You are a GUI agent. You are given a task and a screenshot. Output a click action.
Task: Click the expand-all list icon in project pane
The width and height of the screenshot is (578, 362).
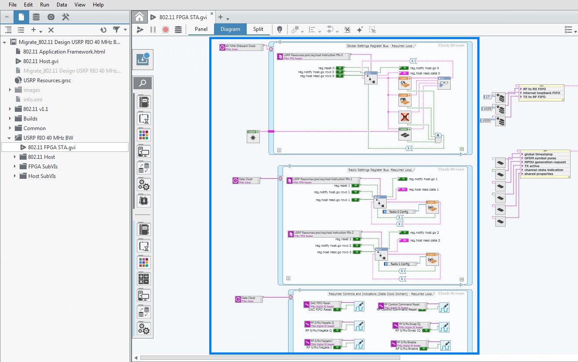tap(8, 30)
